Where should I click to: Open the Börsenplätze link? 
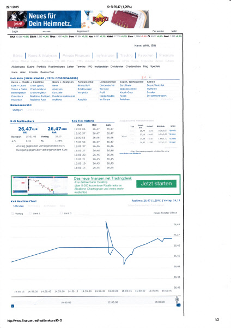[19, 93]
